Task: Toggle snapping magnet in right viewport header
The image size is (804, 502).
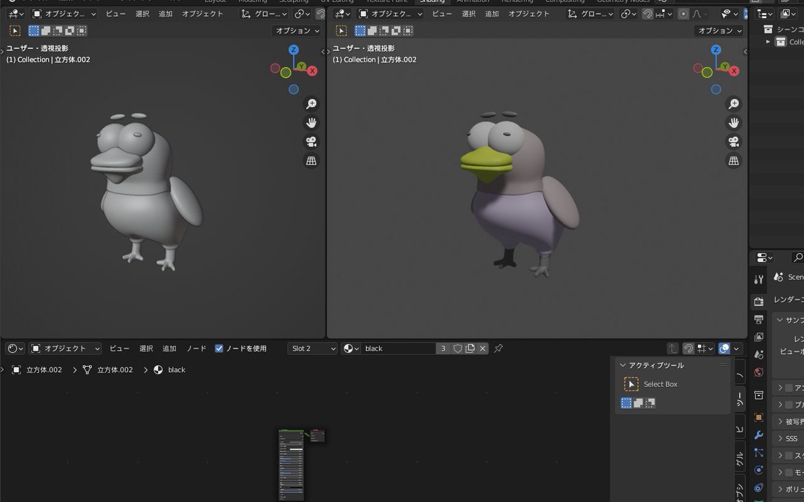Action: 647,13
